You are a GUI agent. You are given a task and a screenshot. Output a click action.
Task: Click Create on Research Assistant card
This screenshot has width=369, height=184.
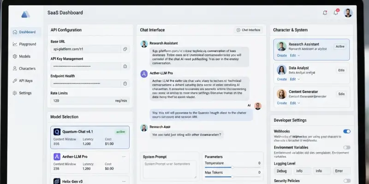282,55
